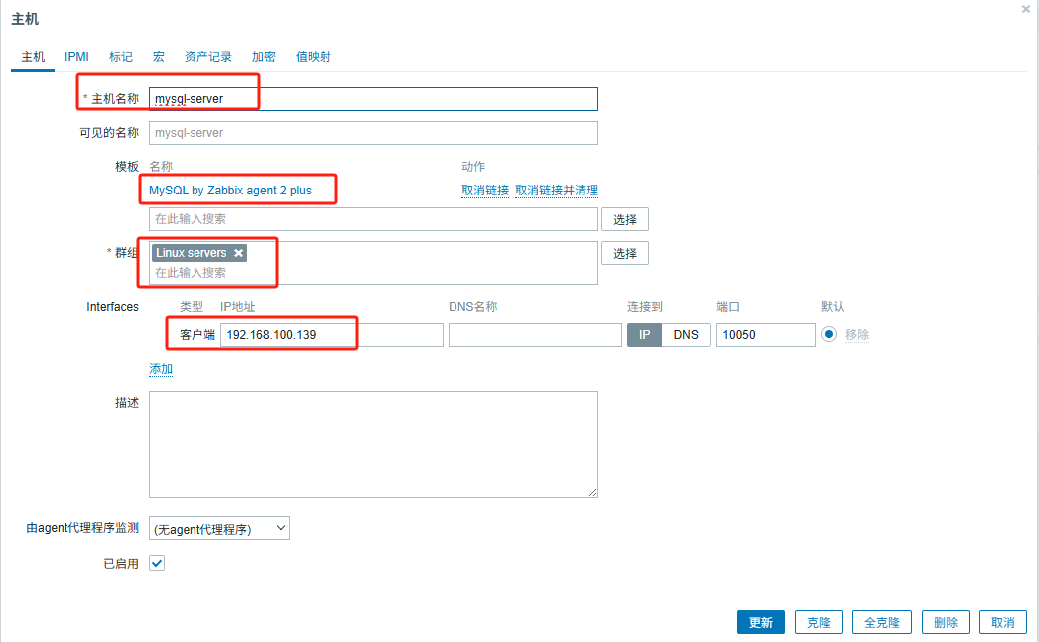Click the 删除 delete button
This screenshot has width=1039, height=642.
(946, 622)
